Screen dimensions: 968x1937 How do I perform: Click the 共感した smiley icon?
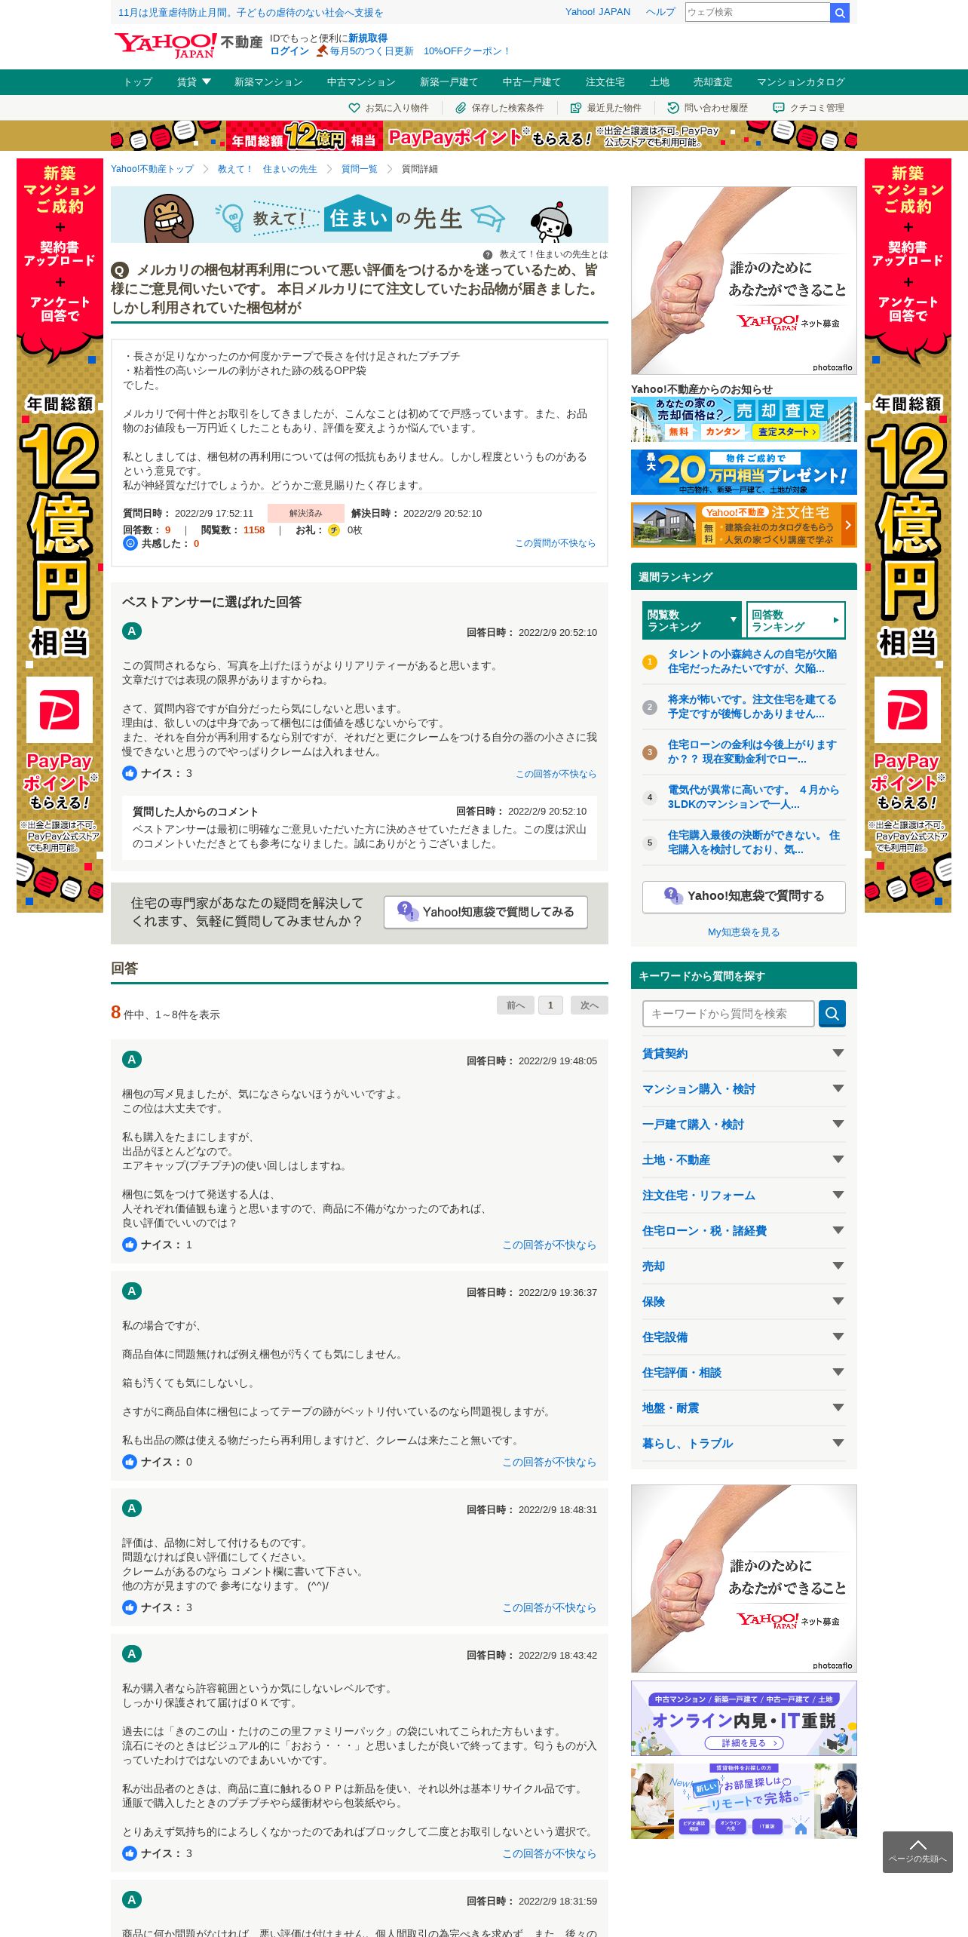tap(130, 543)
